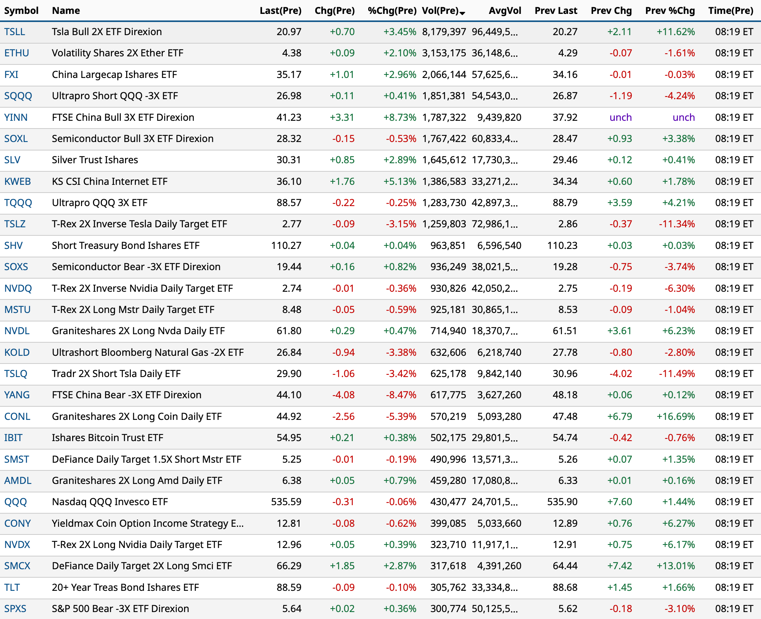This screenshot has height=619, width=761.
Task: Open the TSLL symbol link
Action: [x=15, y=32]
